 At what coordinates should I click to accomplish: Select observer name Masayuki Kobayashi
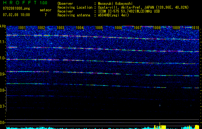coord(116,3)
